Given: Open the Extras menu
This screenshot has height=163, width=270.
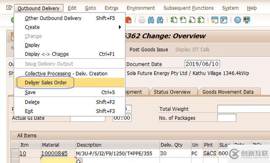Looking at the screenshot, I should [x=111, y=8].
